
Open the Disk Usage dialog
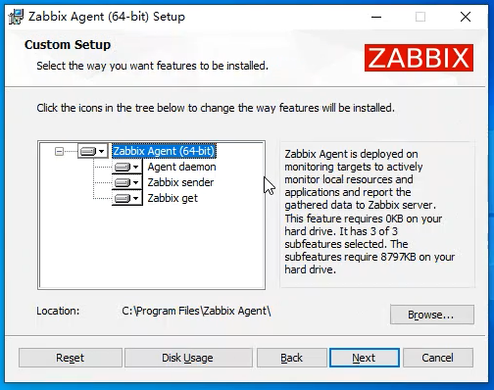[188, 358]
